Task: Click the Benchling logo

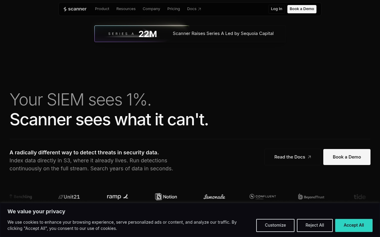Action: pyautogui.click(x=21, y=197)
